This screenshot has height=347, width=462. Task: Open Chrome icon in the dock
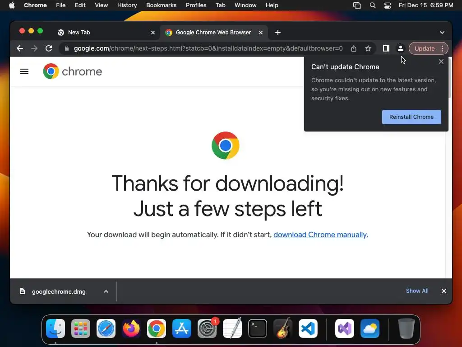(x=157, y=328)
